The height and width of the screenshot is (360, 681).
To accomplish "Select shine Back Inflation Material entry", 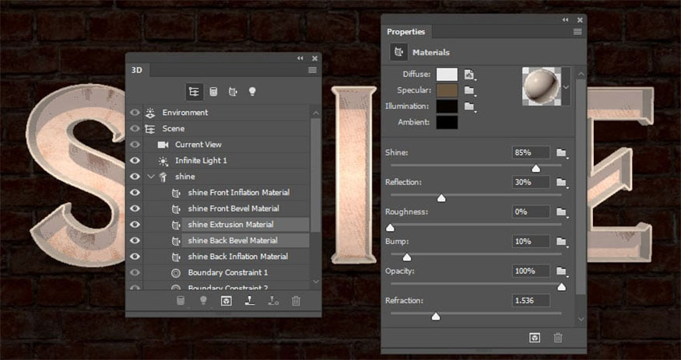I will tap(237, 257).
